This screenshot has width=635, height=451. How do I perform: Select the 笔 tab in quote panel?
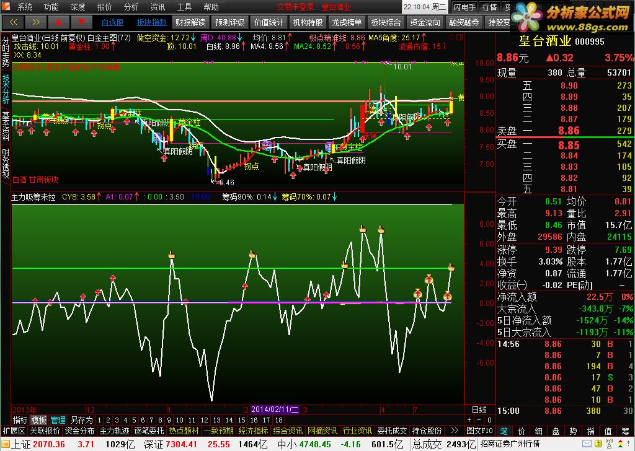point(504,431)
